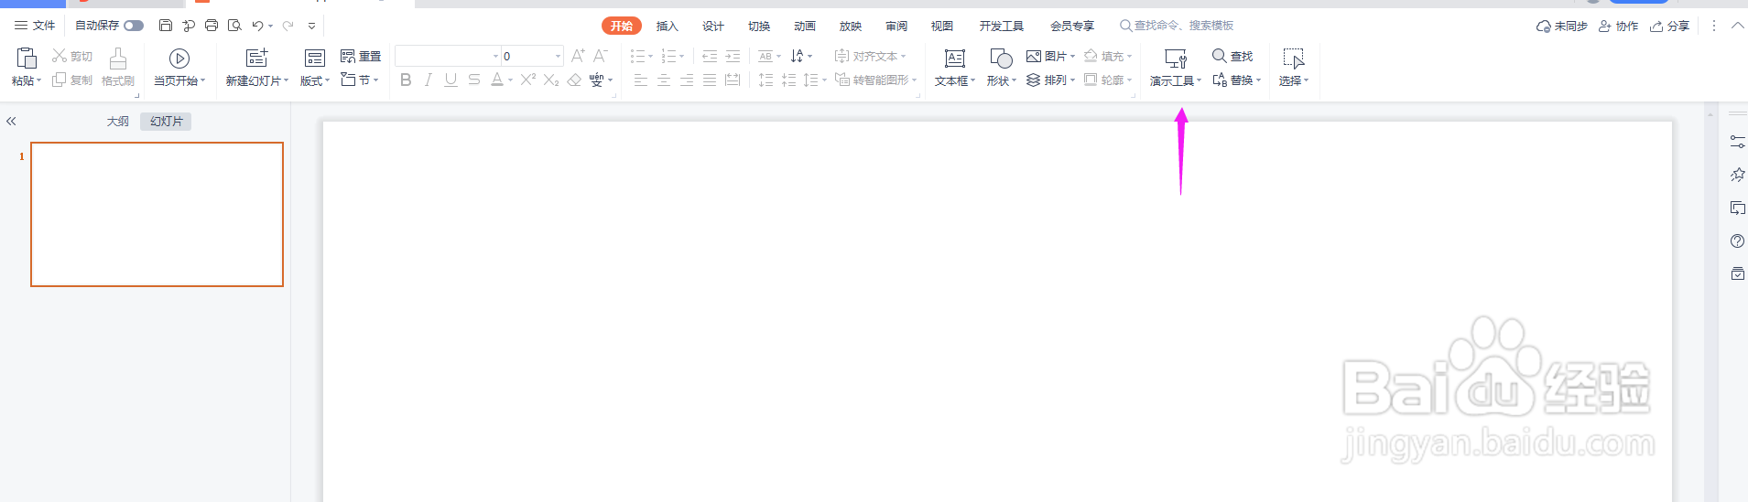Click the Redo arrow icon
The image size is (1748, 502).
pyautogui.click(x=288, y=26)
